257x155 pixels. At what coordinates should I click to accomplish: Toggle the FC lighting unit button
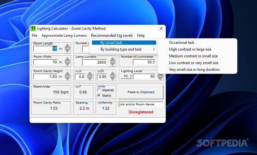click(x=126, y=76)
